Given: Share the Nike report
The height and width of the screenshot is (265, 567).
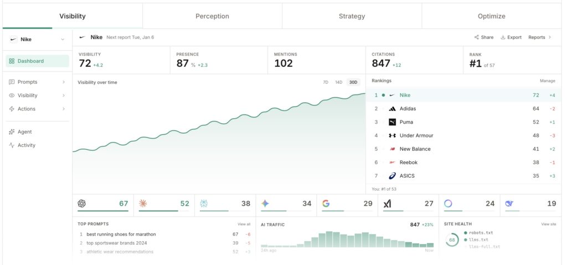Looking at the screenshot, I should [x=484, y=37].
